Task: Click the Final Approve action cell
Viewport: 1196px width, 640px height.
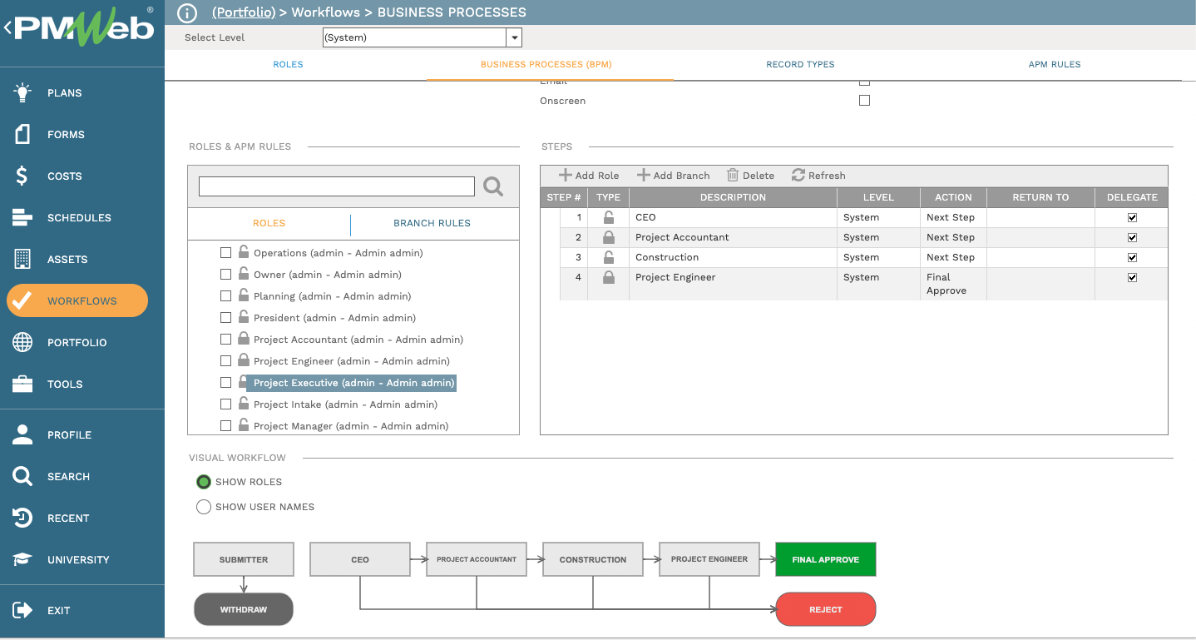Action: tap(953, 284)
